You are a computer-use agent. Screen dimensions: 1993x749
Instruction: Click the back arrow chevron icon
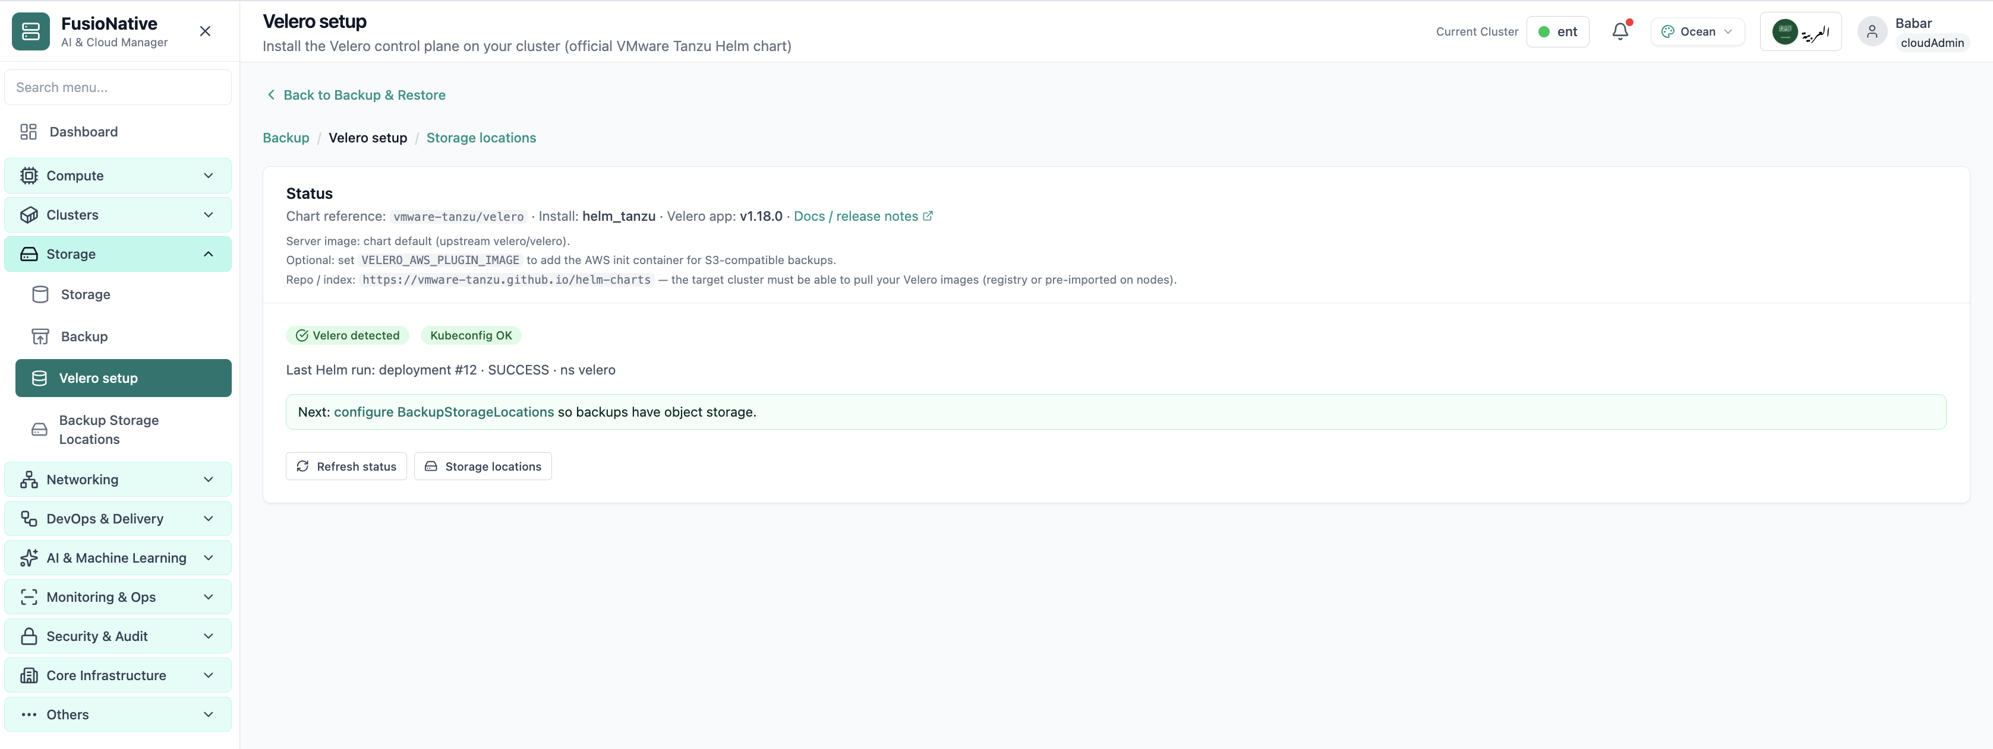pyautogui.click(x=271, y=94)
